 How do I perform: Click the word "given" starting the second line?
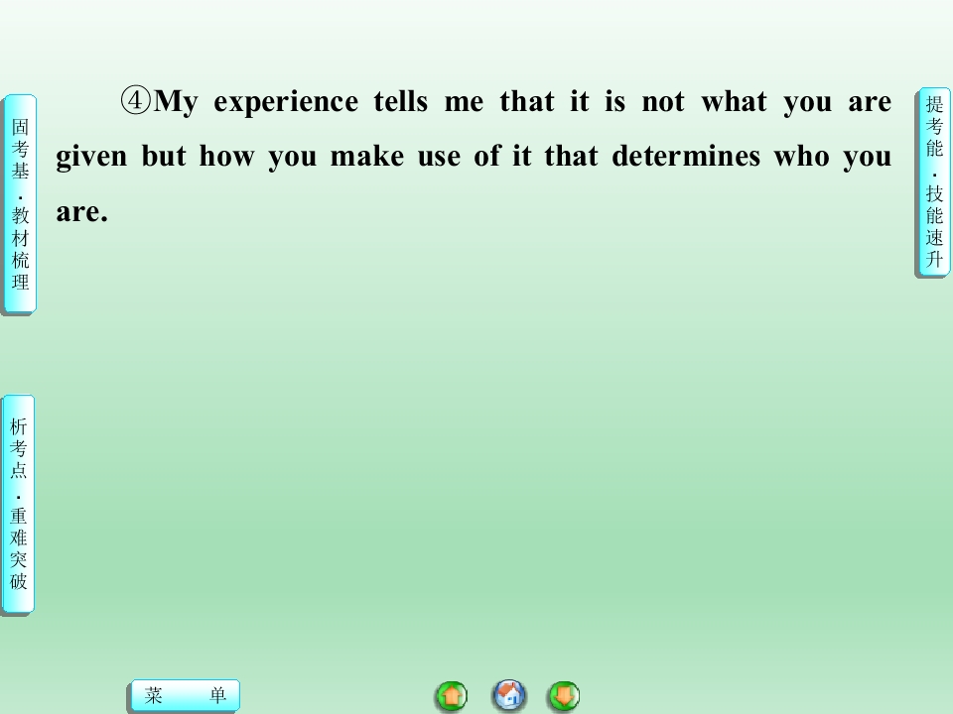(x=91, y=158)
